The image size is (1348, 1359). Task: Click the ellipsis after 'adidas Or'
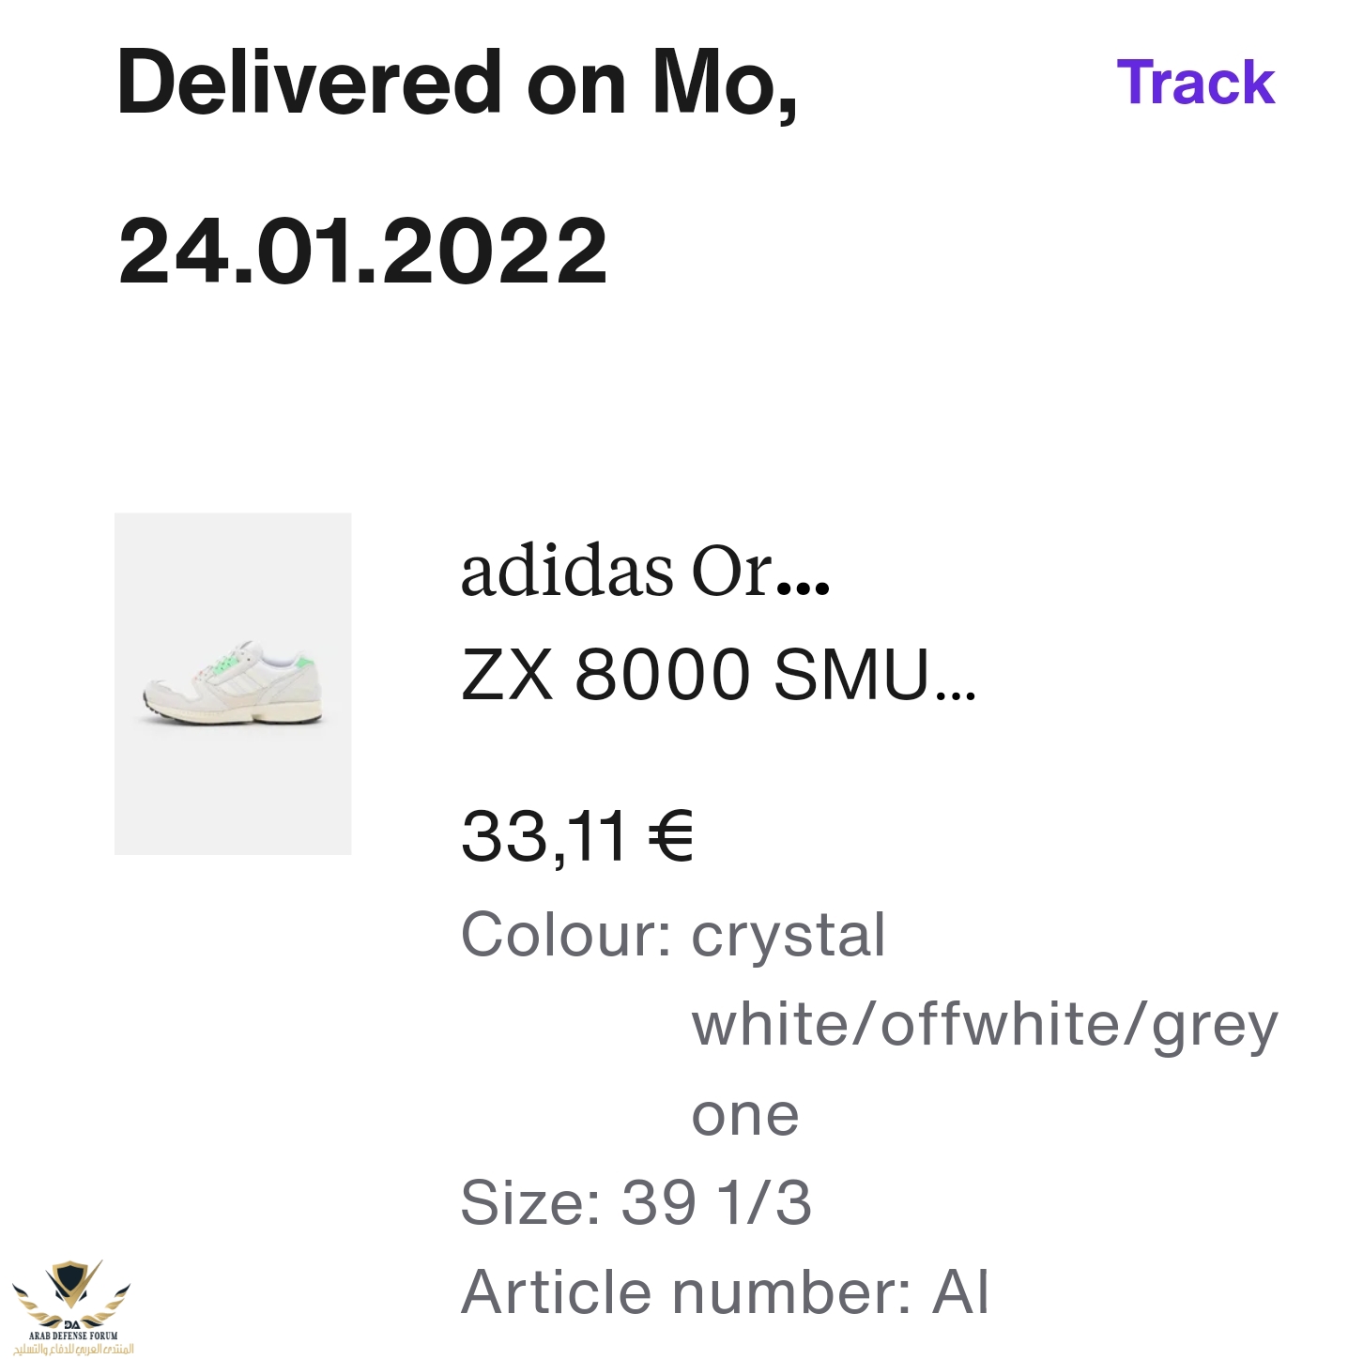[804, 587]
